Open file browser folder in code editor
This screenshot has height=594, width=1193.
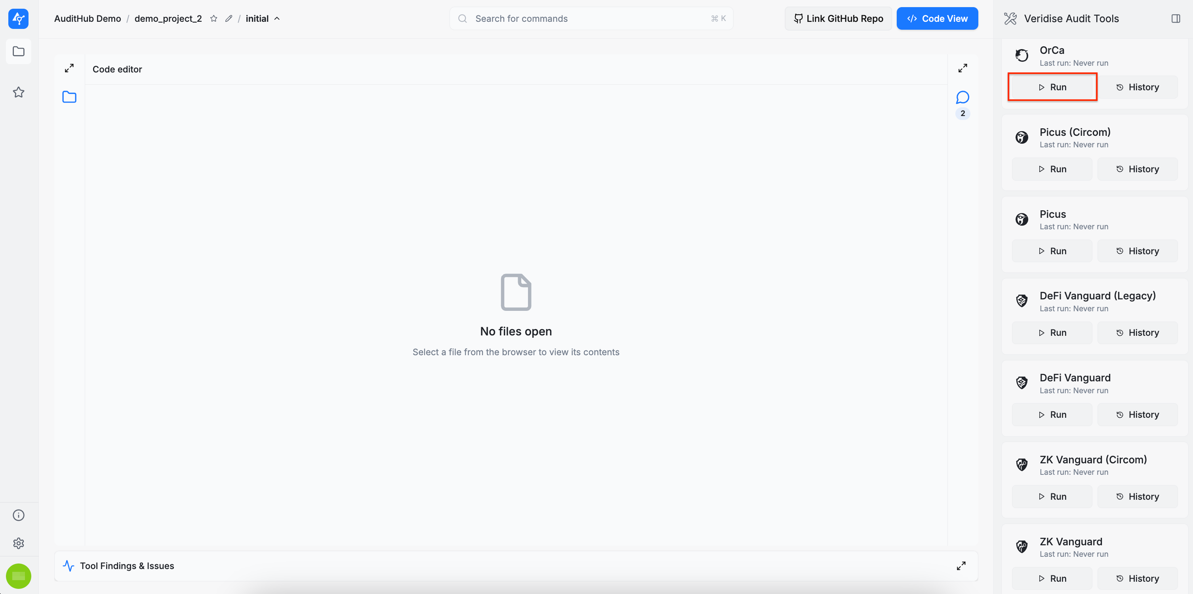coord(69,97)
